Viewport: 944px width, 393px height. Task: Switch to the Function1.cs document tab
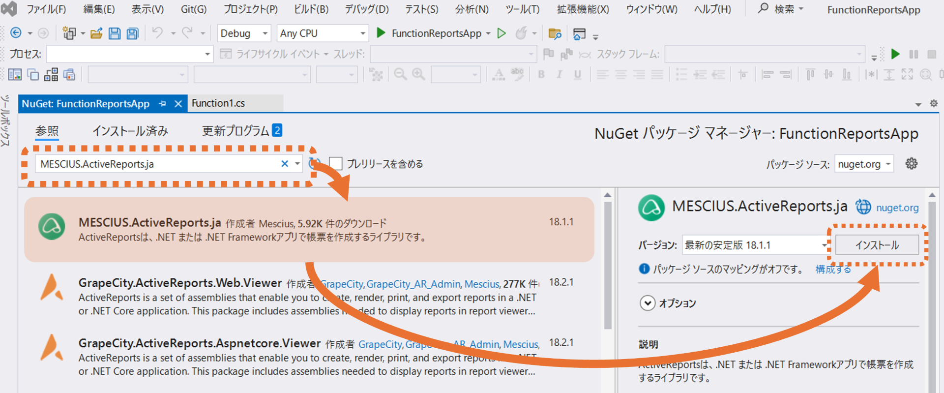[x=218, y=103]
